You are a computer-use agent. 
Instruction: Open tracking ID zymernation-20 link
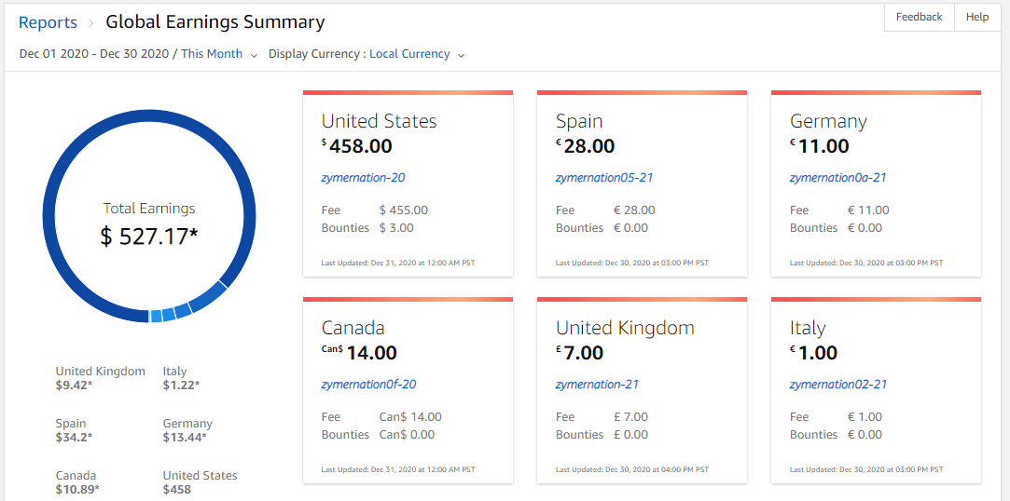[x=363, y=177]
